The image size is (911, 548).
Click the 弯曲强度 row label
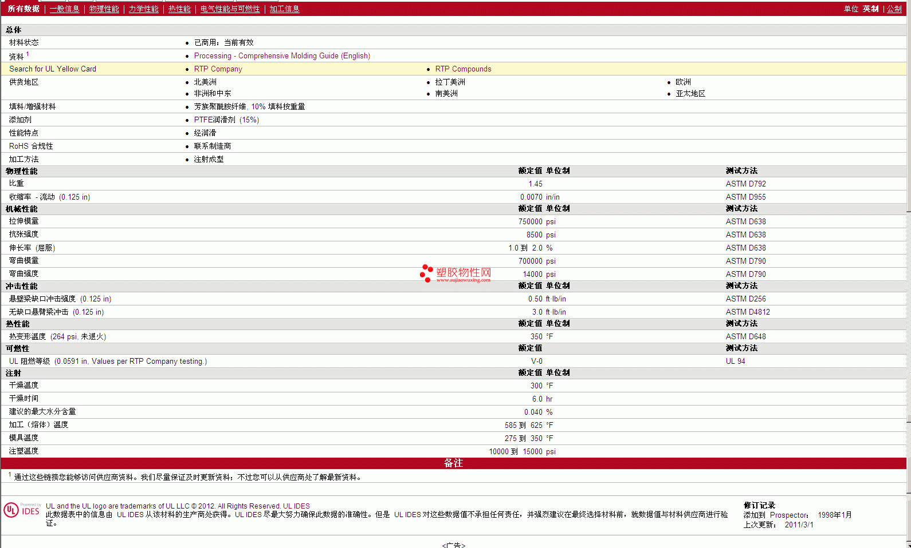coord(23,274)
